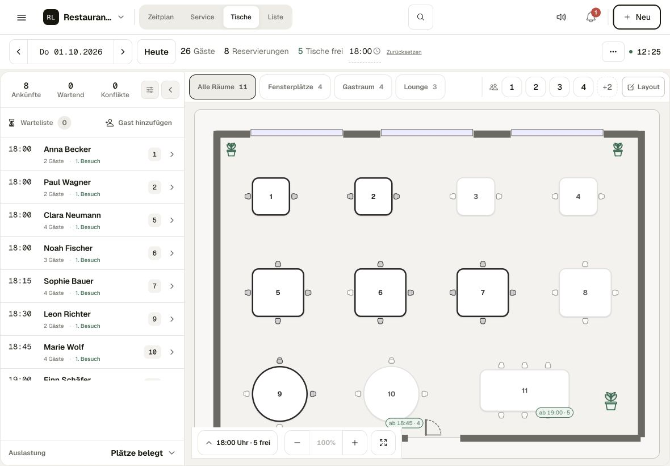The width and height of the screenshot is (670, 466).
Task: Open the Layout editor
Action: point(643,87)
